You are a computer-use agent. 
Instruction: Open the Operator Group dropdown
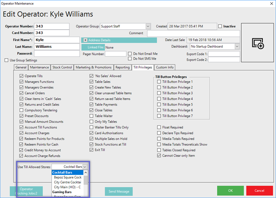(148, 26)
